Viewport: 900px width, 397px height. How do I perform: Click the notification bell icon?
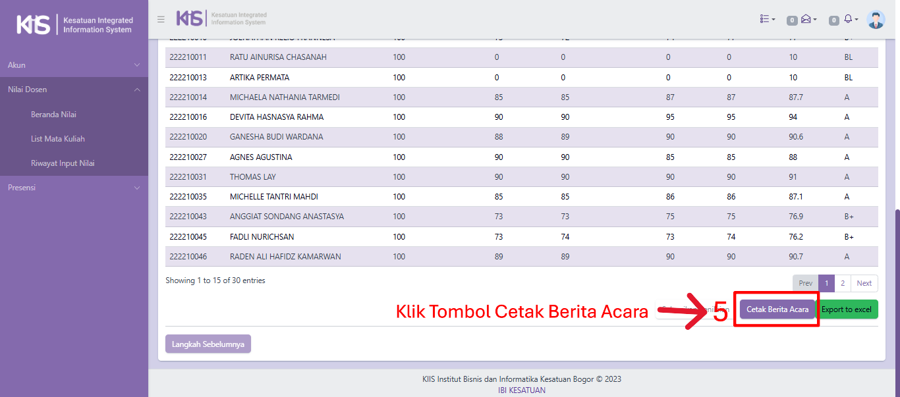849,20
